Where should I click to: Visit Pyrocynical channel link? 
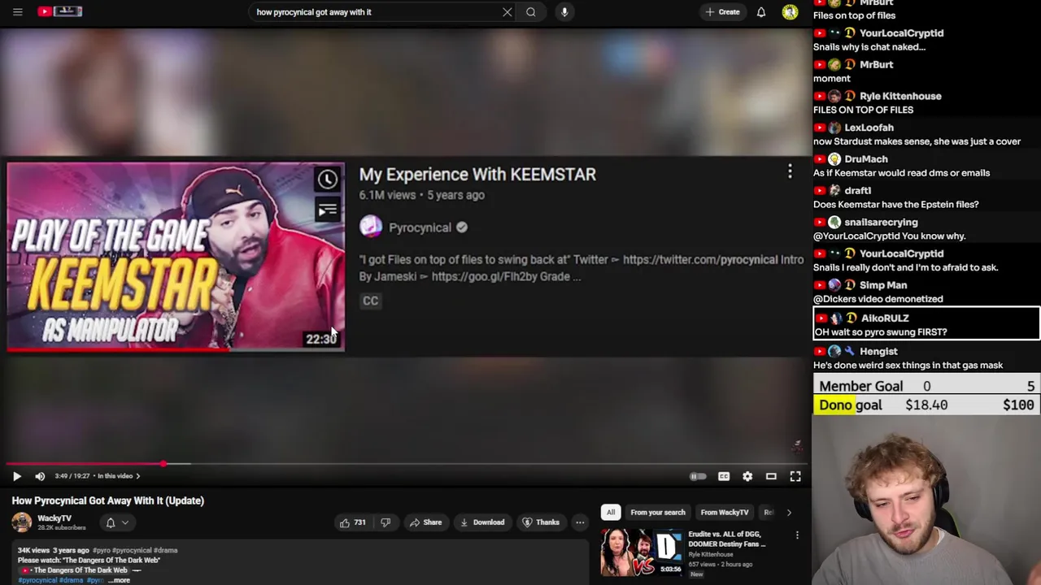click(x=420, y=227)
